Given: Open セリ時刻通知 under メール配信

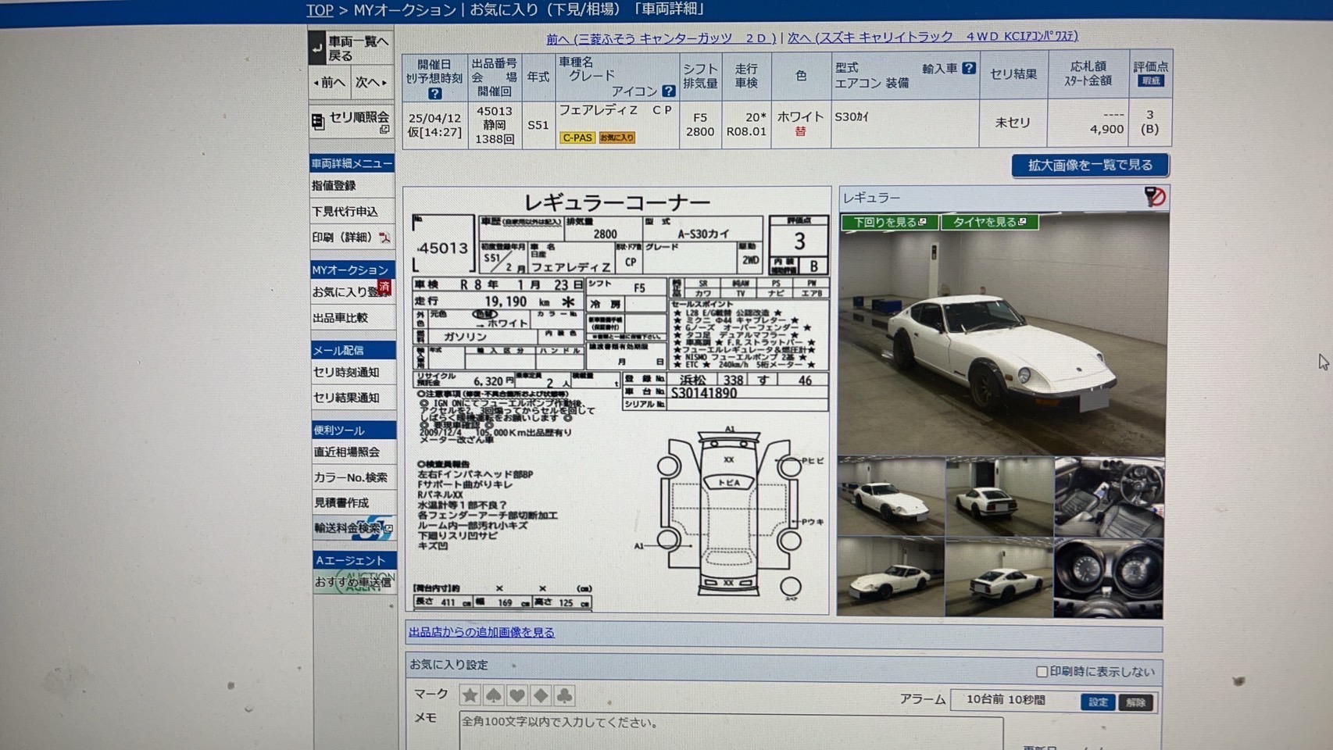Looking at the screenshot, I should point(346,373).
